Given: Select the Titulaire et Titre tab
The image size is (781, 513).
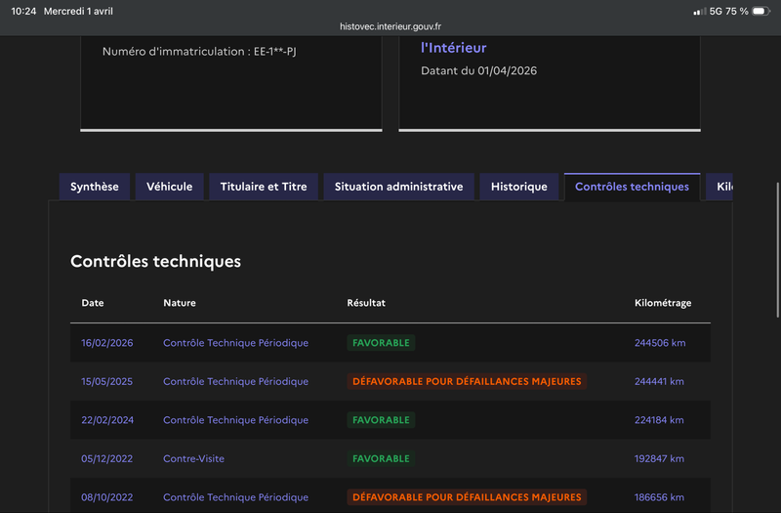Looking at the screenshot, I should 264,187.
